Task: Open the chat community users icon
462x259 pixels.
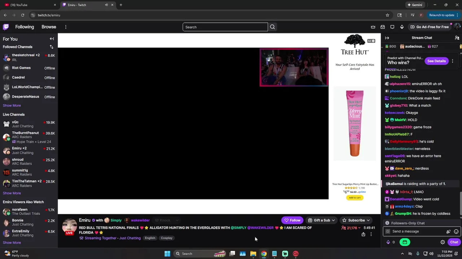Action: (x=457, y=38)
